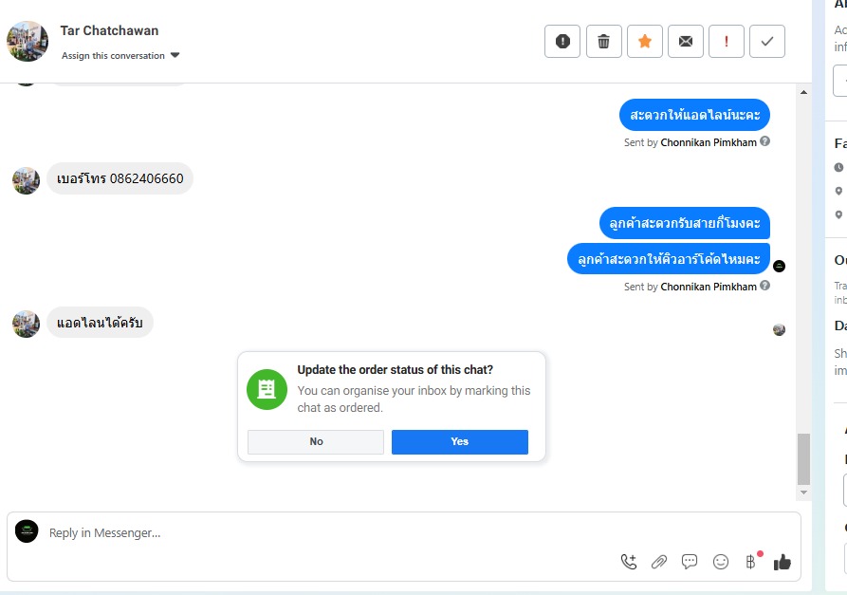Start a call with the phone plus icon

tap(629, 562)
